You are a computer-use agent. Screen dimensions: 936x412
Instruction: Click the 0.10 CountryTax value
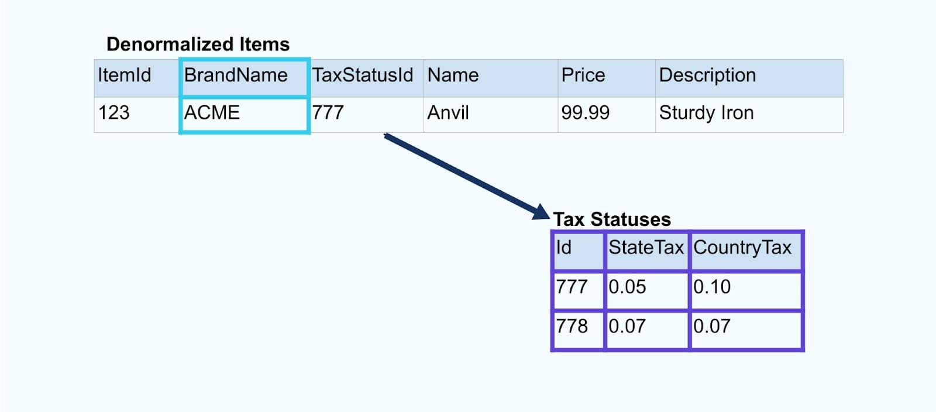[746, 290]
